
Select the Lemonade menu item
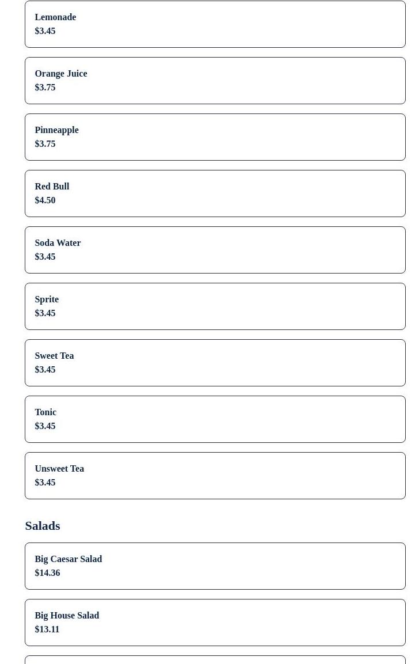pos(215,24)
